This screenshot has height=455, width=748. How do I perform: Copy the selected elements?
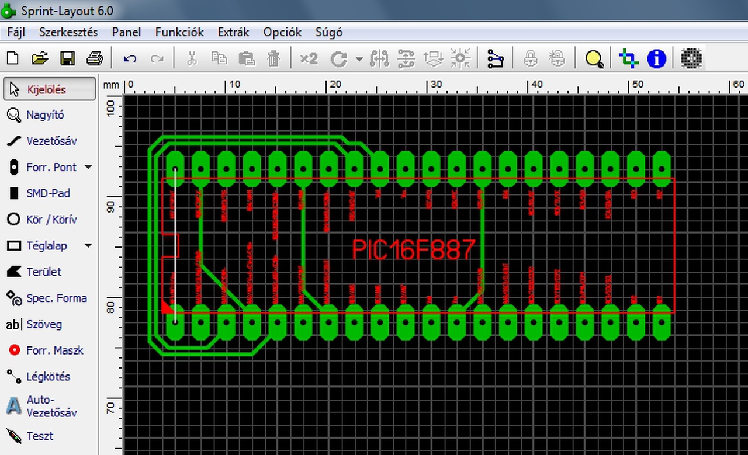pos(219,58)
